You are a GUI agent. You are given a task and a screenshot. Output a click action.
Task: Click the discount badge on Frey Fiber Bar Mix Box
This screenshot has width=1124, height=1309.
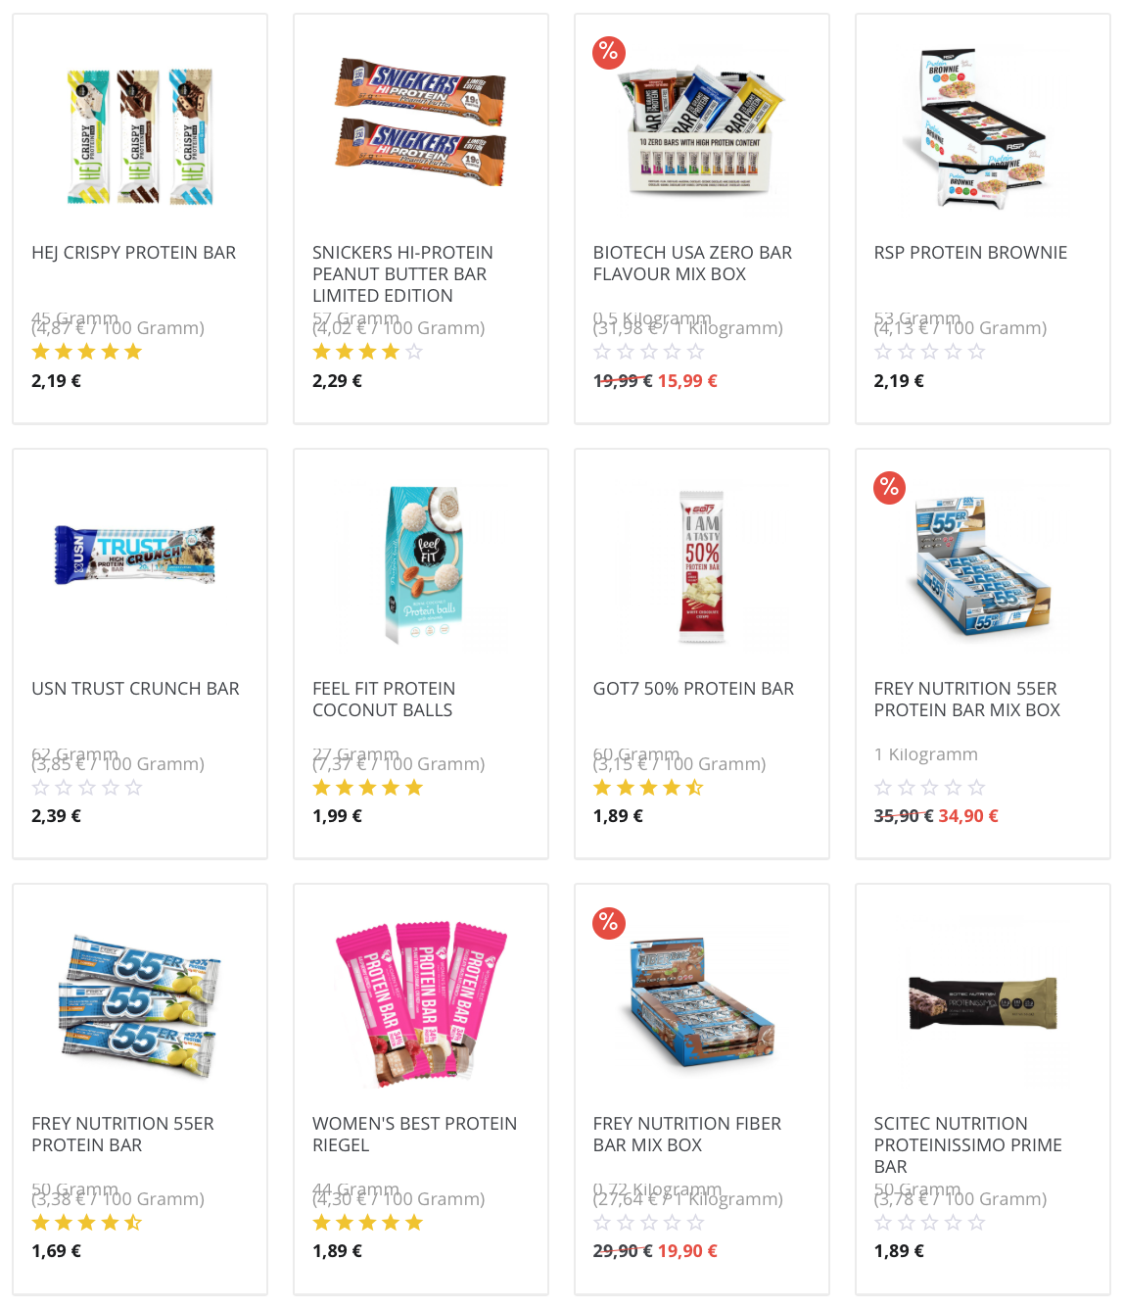[x=609, y=922]
